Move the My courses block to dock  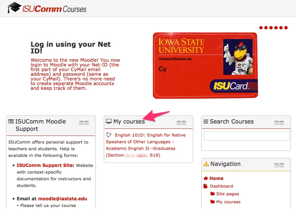coord(184,123)
